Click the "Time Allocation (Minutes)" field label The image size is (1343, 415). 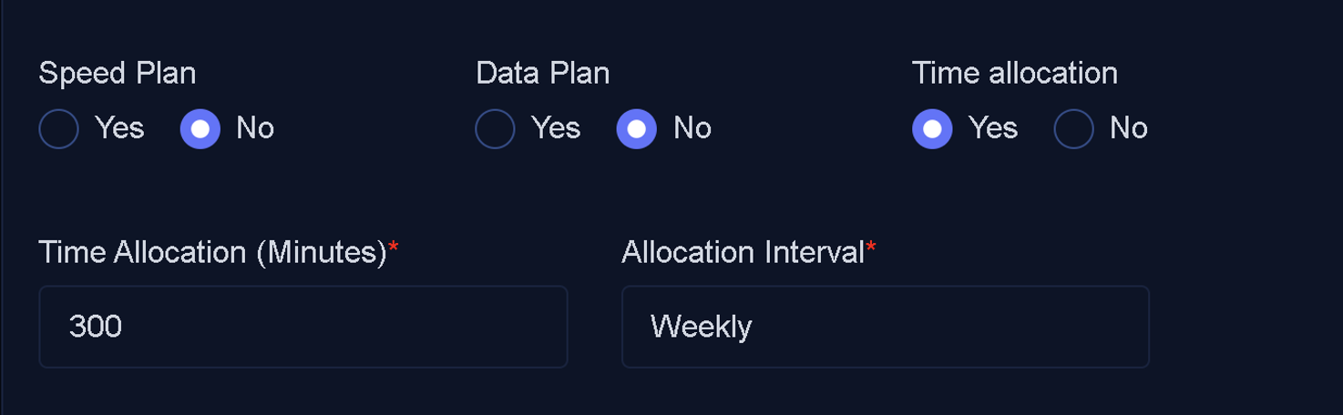pyautogui.click(x=213, y=252)
